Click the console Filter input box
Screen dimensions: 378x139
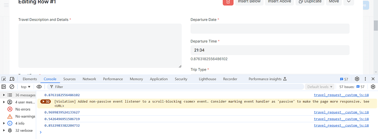click(x=175, y=87)
